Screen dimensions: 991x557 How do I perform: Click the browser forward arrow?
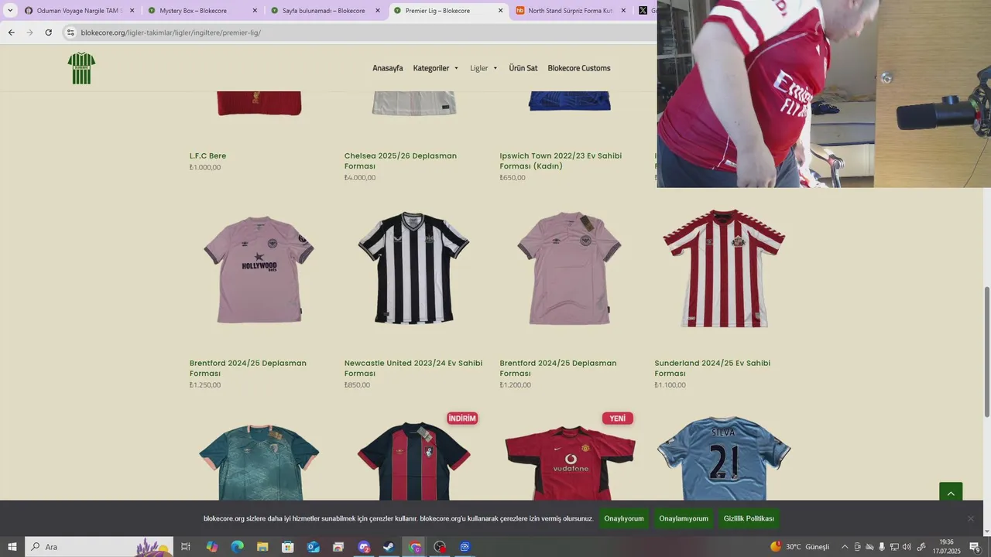pyautogui.click(x=29, y=32)
